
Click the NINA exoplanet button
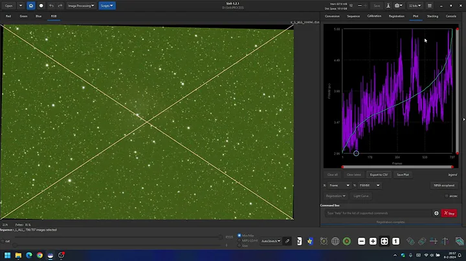click(444, 185)
